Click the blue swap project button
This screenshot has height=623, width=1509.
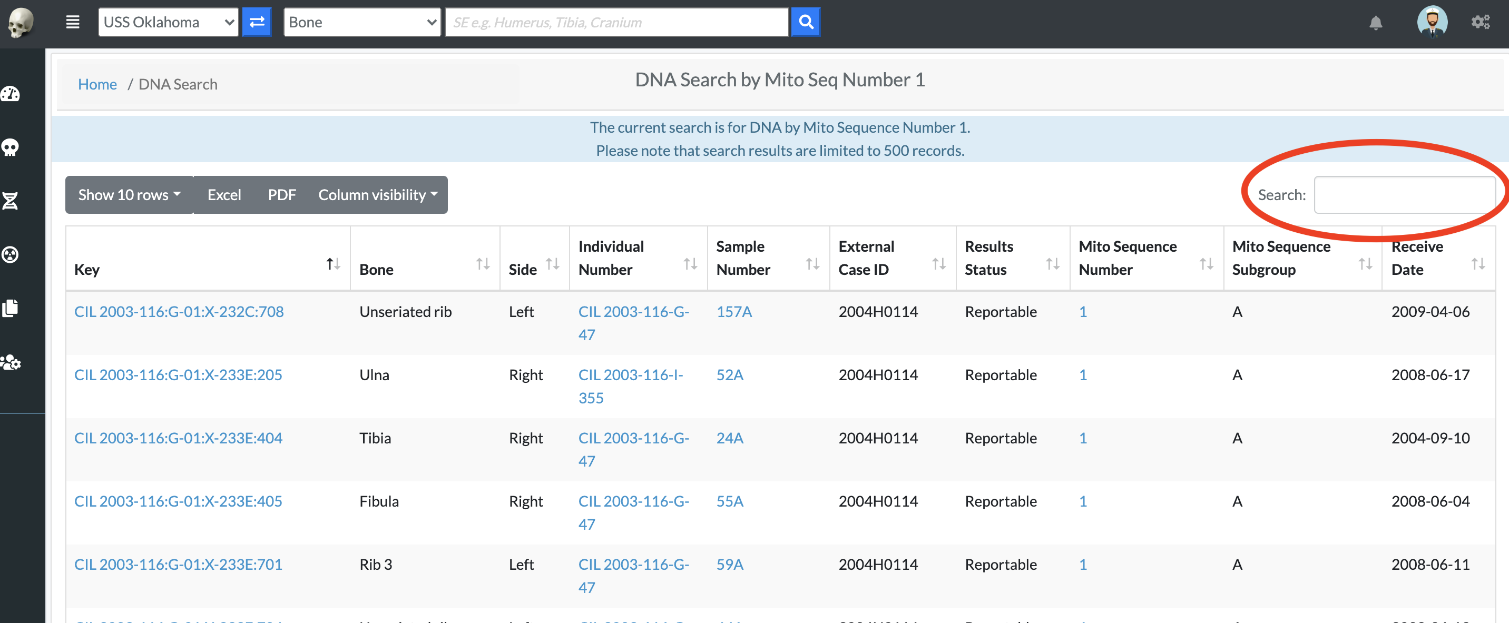[x=257, y=22]
